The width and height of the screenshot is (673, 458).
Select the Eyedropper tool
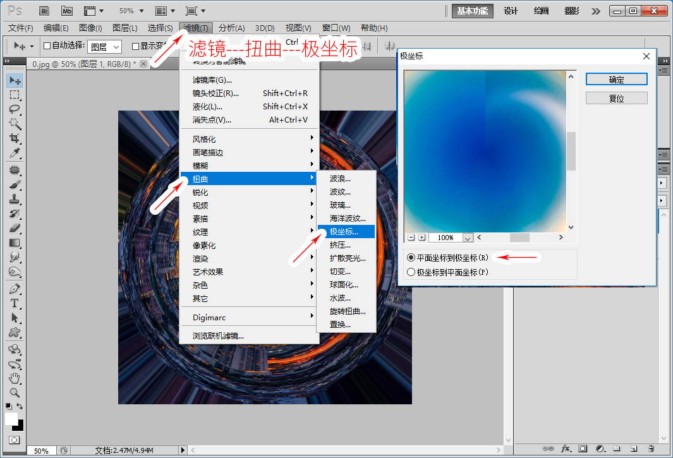point(15,153)
